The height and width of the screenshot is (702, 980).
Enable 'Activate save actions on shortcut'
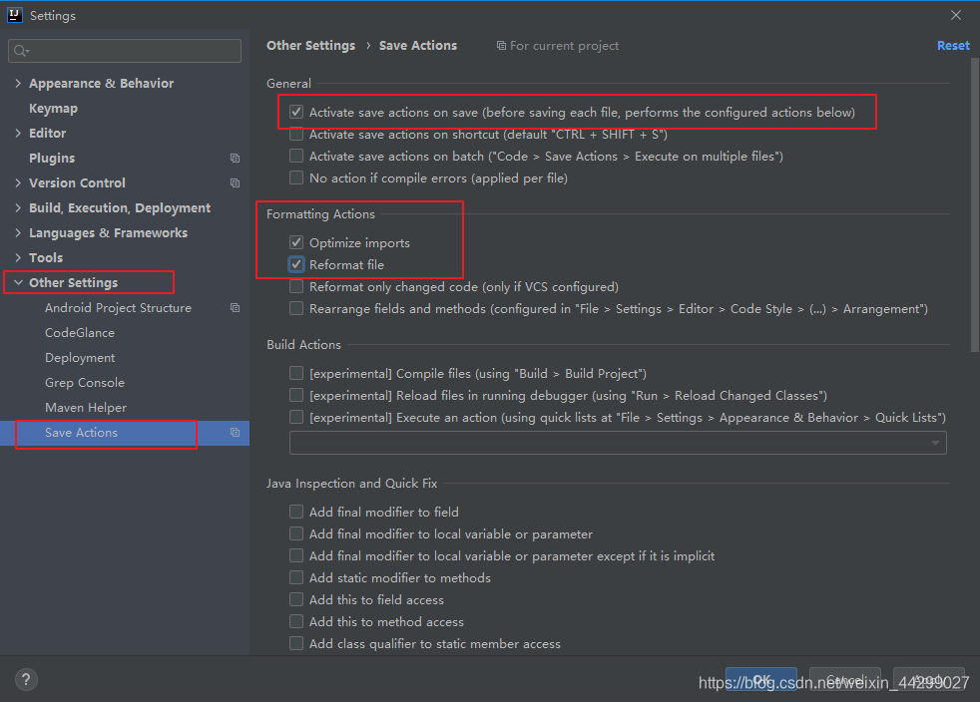[x=296, y=134]
